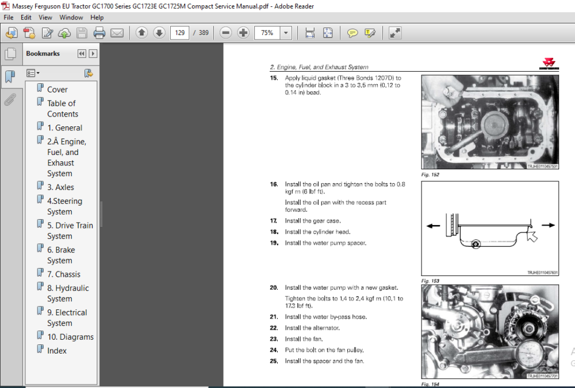Open the Window menu

[x=71, y=17]
